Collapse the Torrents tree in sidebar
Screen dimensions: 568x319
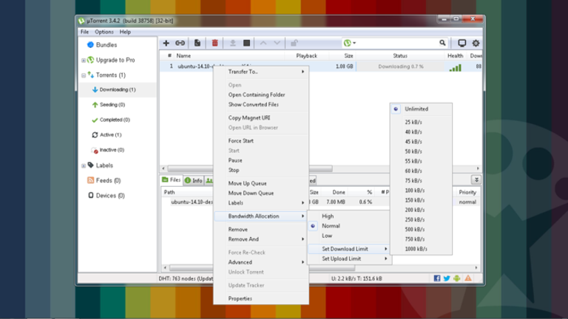coord(84,75)
